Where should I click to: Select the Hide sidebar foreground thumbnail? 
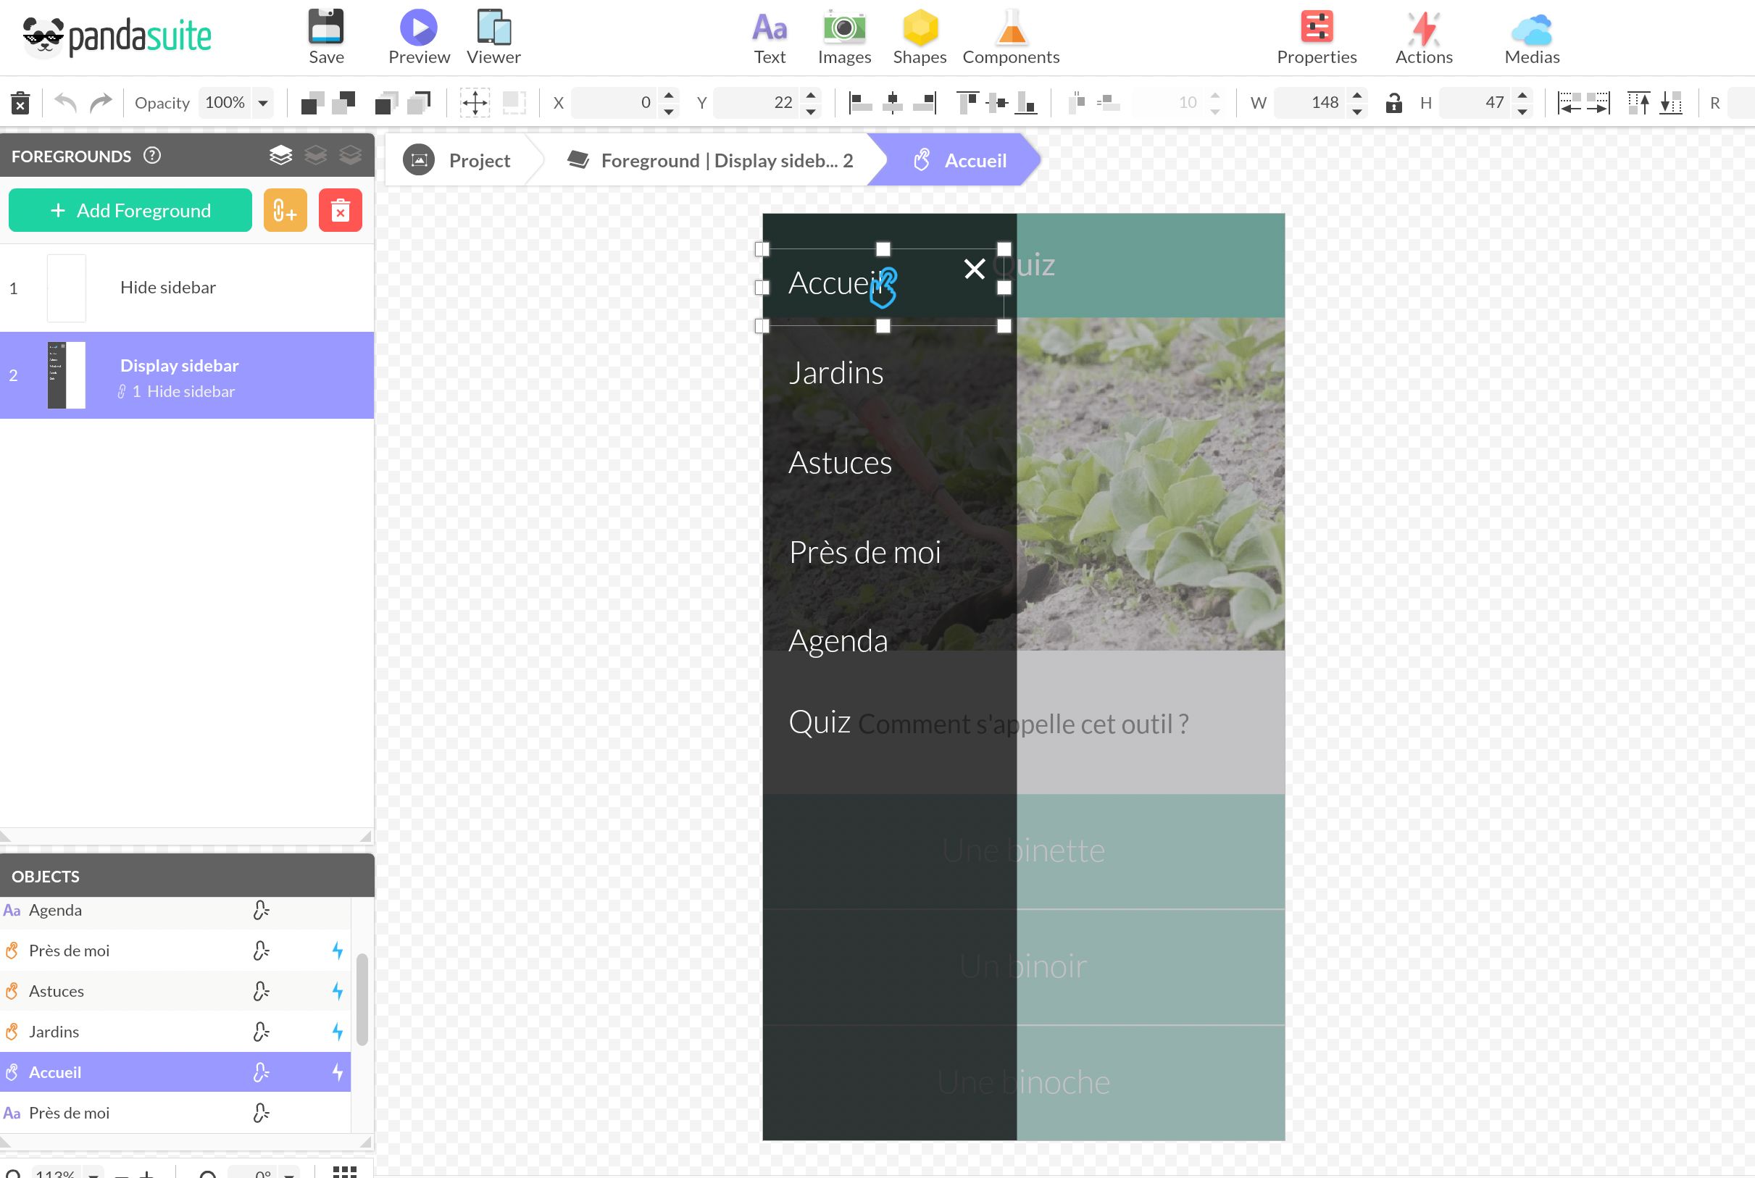pos(66,287)
